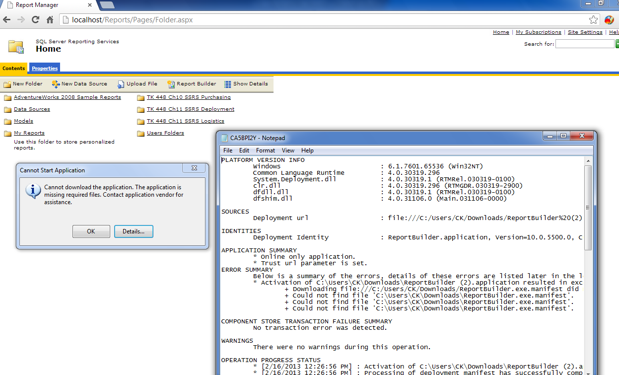Open the Format menu in Notepad
This screenshot has height=375, width=619.
[265, 150]
